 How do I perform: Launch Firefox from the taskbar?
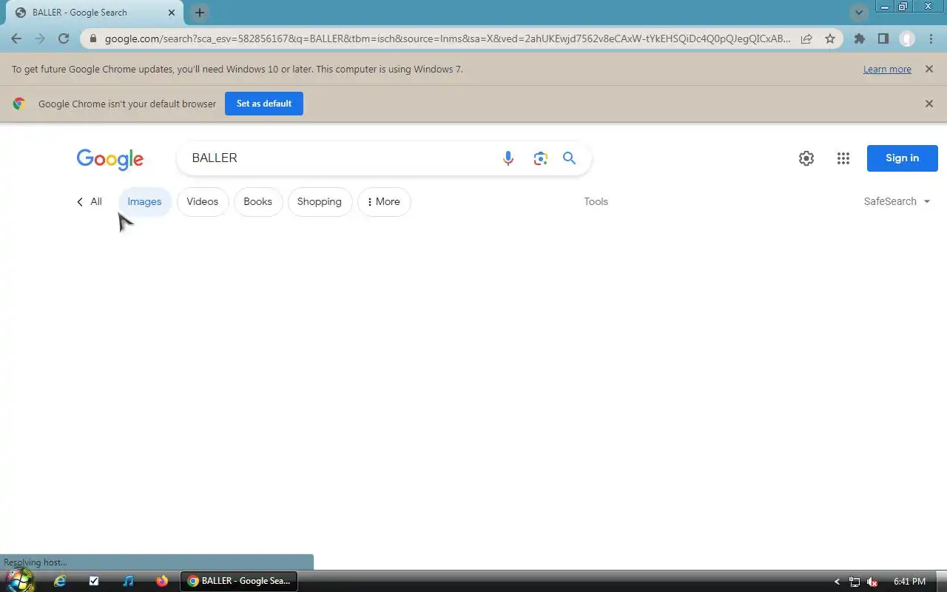click(x=162, y=581)
